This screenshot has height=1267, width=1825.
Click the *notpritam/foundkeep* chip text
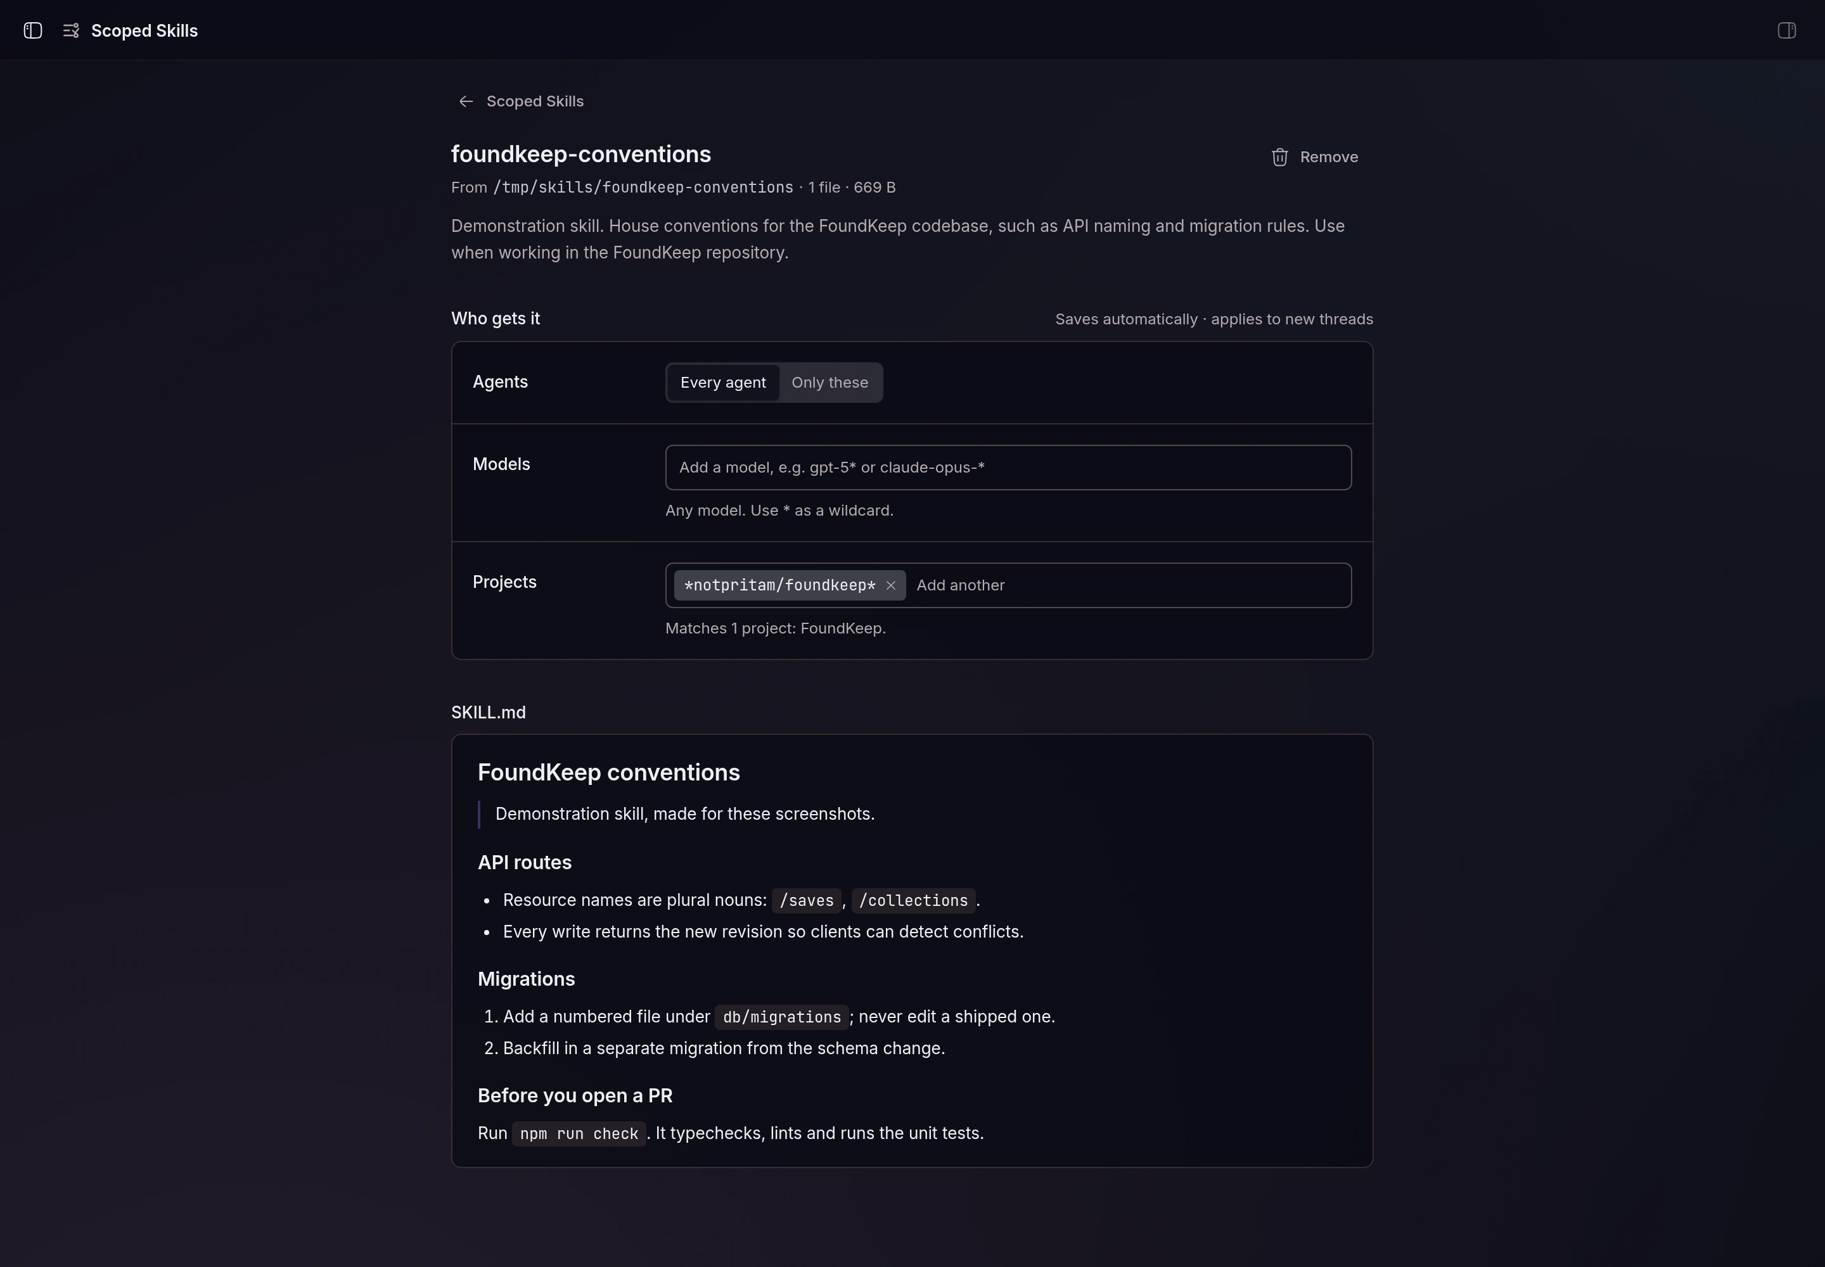click(x=779, y=585)
